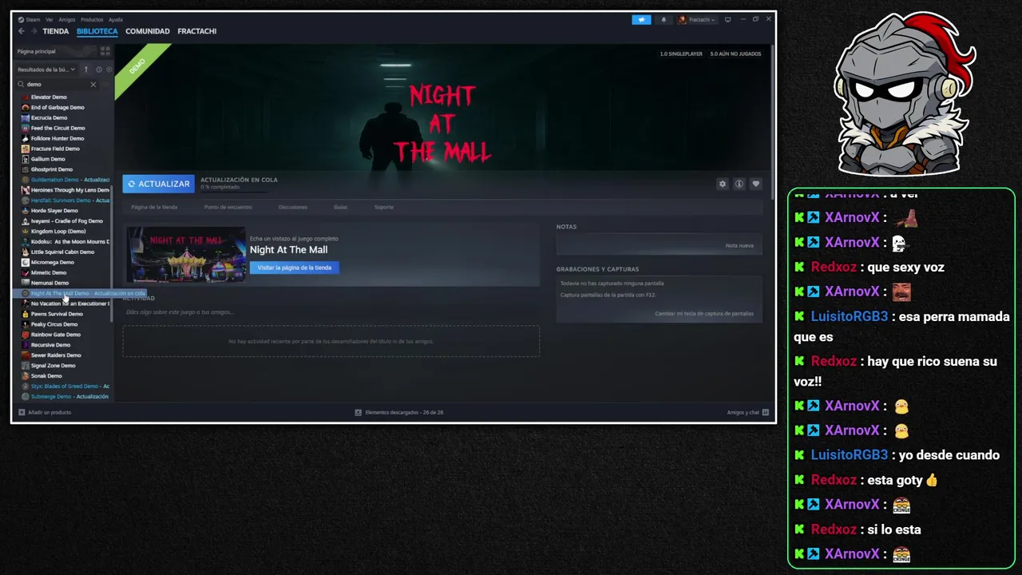
Task: Go forward with the Steam forward arrow
Action: (34, 31)
